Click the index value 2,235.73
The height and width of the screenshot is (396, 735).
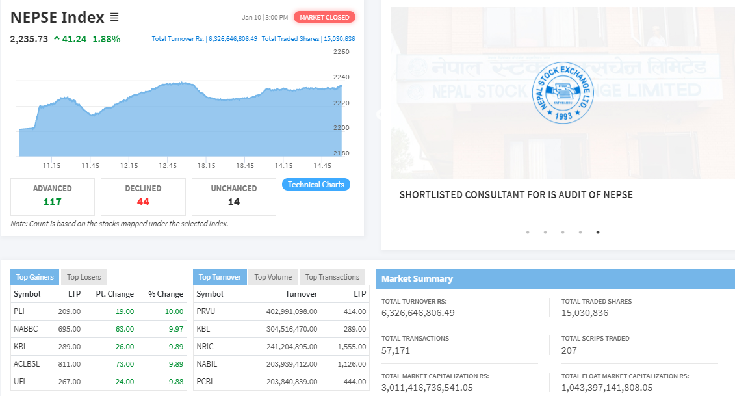pyautogui.click(x=29, y=39)
